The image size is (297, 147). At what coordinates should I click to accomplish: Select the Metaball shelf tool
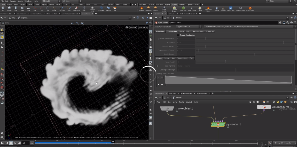(x=108, y=8)
